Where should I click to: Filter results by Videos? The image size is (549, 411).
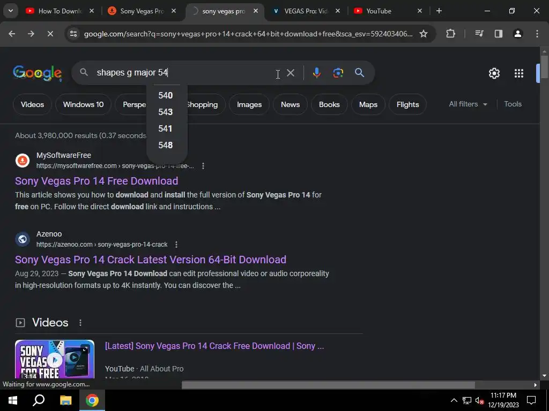coord(32,104)
